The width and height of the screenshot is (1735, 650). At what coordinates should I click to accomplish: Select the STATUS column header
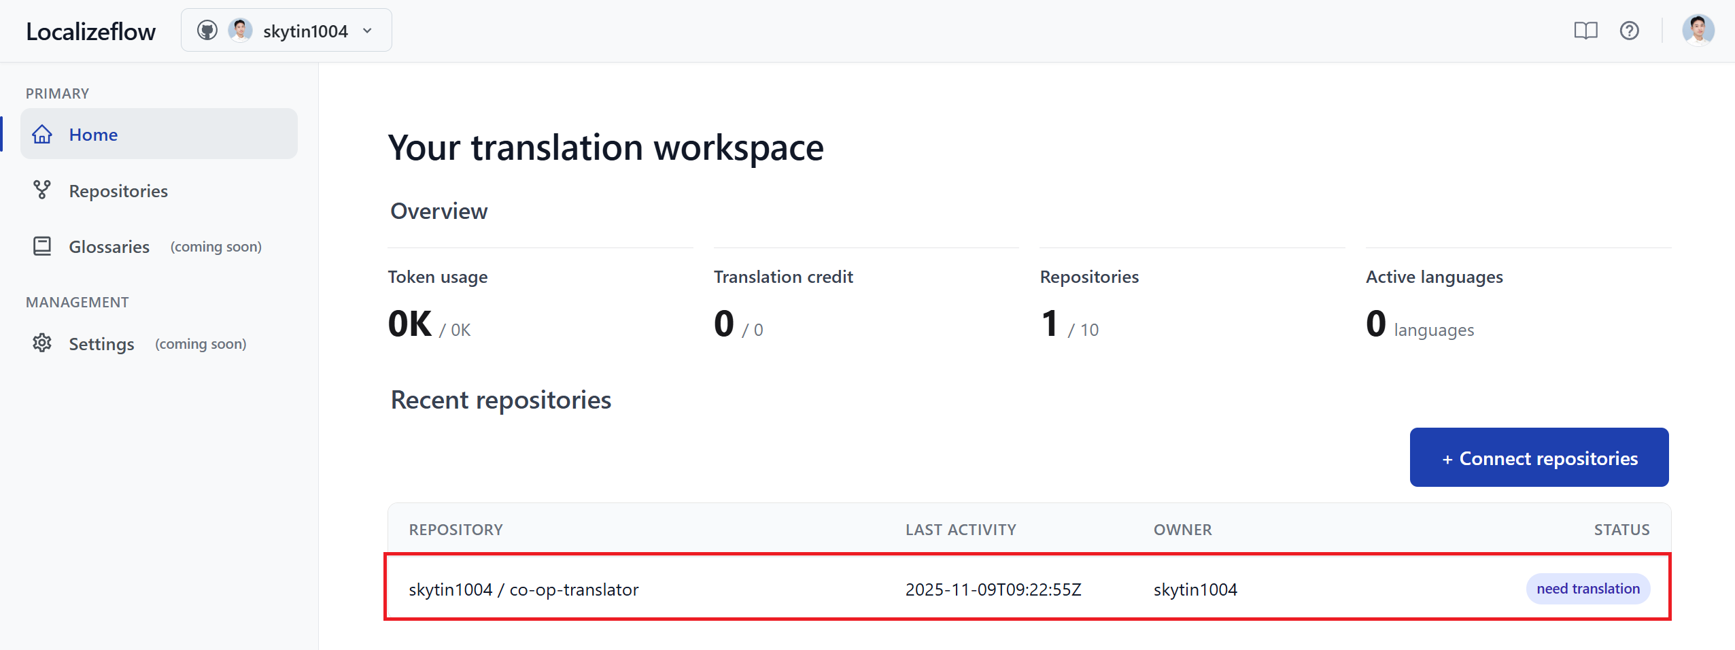[1621, 529]
